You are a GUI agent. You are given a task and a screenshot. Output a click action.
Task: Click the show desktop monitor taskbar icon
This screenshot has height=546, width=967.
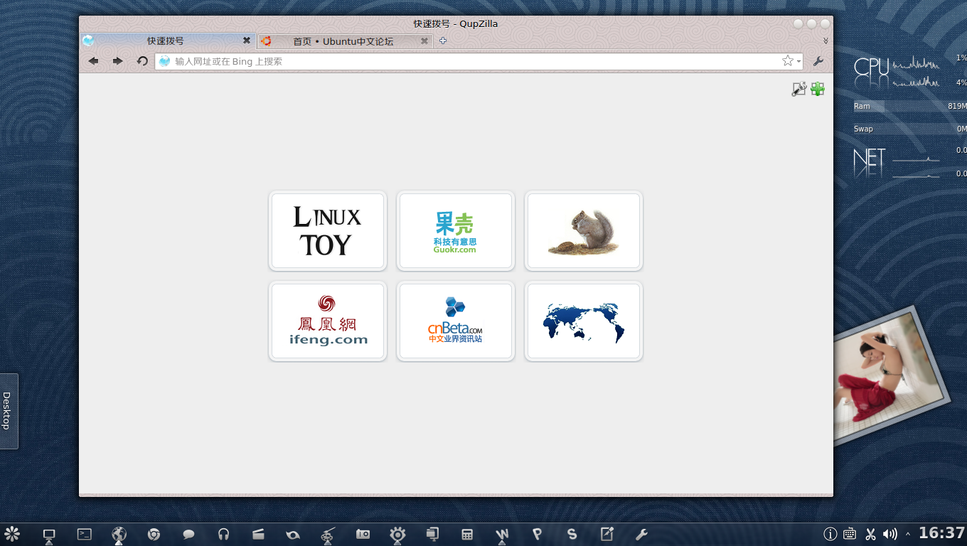[x=49, y=535]
